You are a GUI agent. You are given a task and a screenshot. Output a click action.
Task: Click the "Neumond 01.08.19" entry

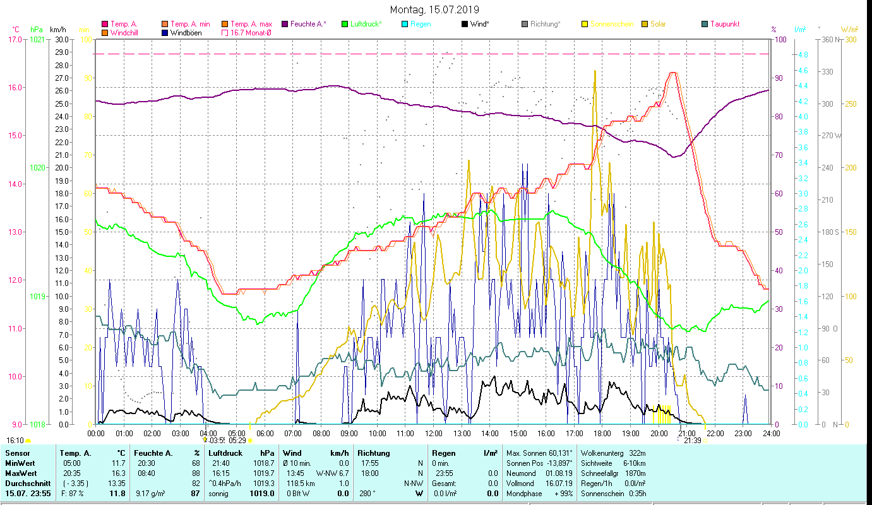539,473
